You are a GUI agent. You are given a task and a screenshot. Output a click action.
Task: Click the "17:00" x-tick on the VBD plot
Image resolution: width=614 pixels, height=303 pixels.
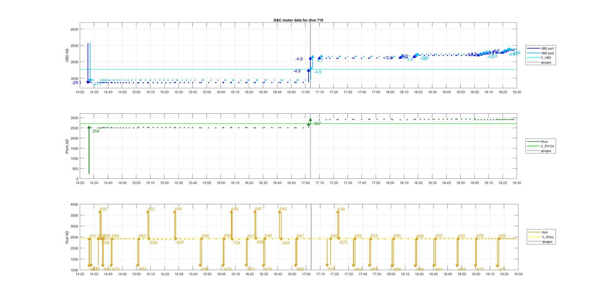coord(305,92)
